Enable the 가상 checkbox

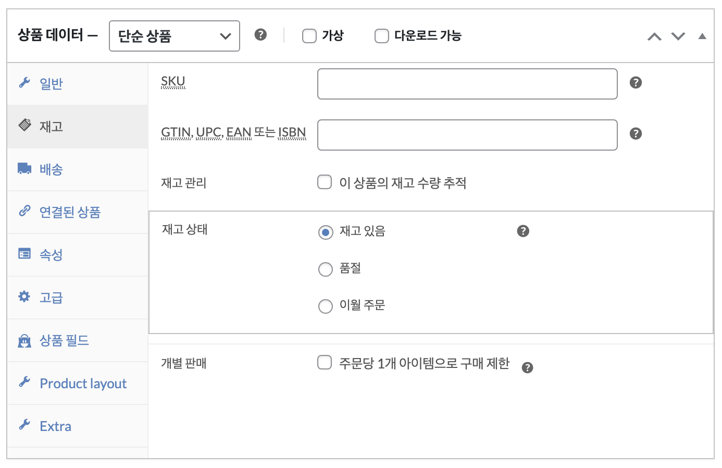tap(309, 36)
